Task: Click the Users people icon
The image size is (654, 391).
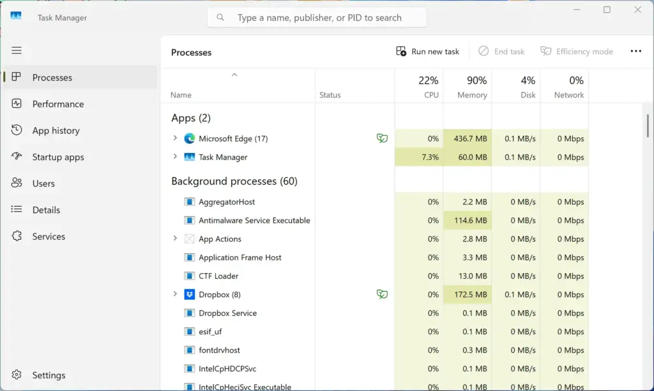Action: click(16, 183)
